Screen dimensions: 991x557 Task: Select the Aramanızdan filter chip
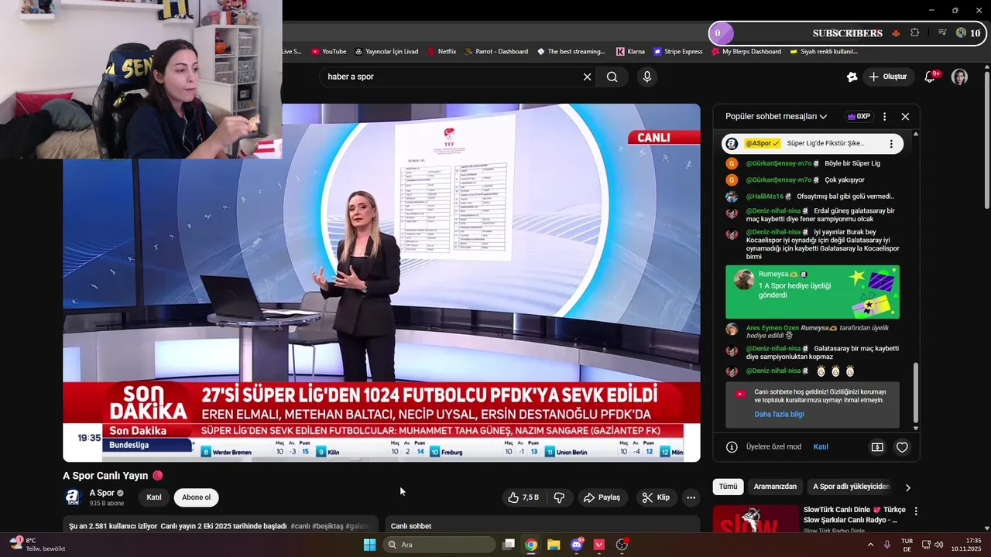click(775, 487)
